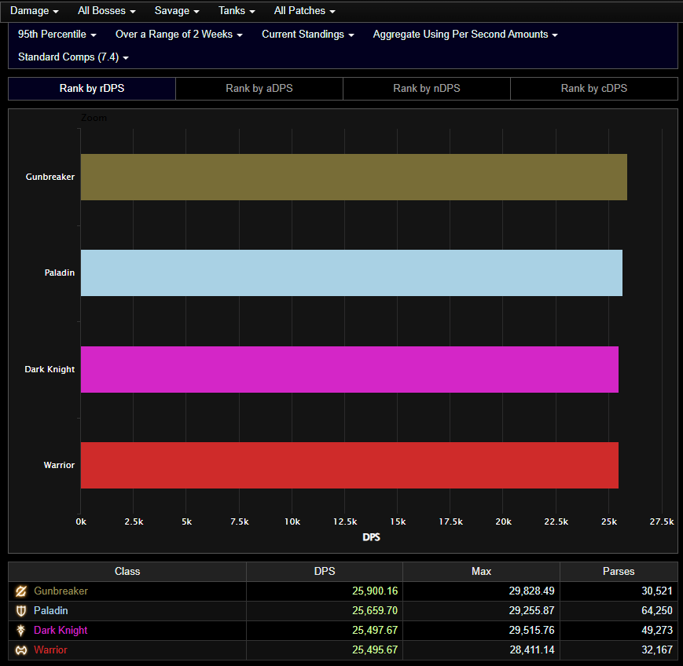Click the Paladin y-axis label
This screenshot has height=666, width=683.
coord(60,273)
